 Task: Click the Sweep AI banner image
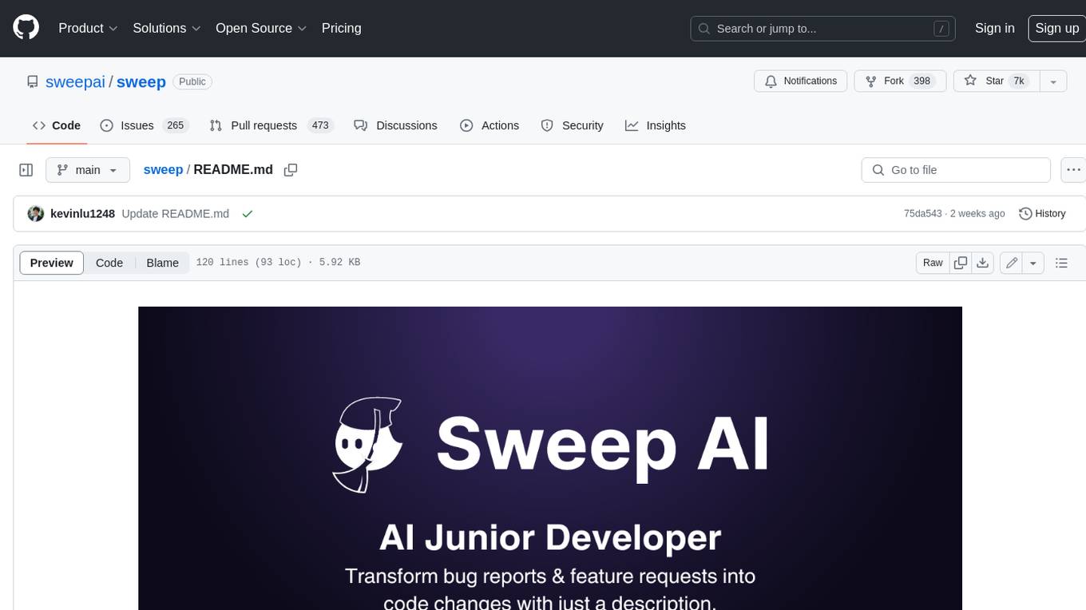click(550, 458)
